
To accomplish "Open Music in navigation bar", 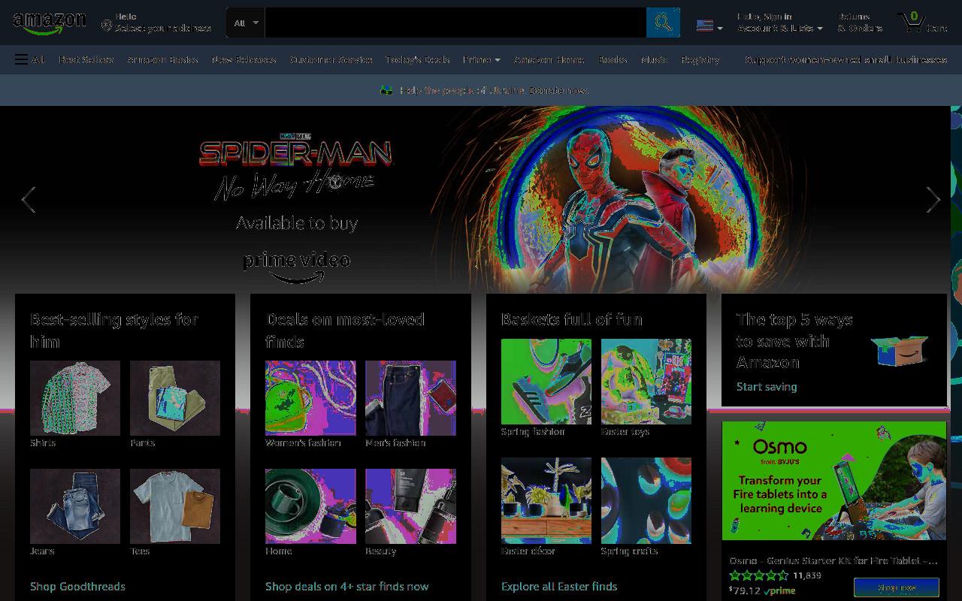I will [654, 59].
